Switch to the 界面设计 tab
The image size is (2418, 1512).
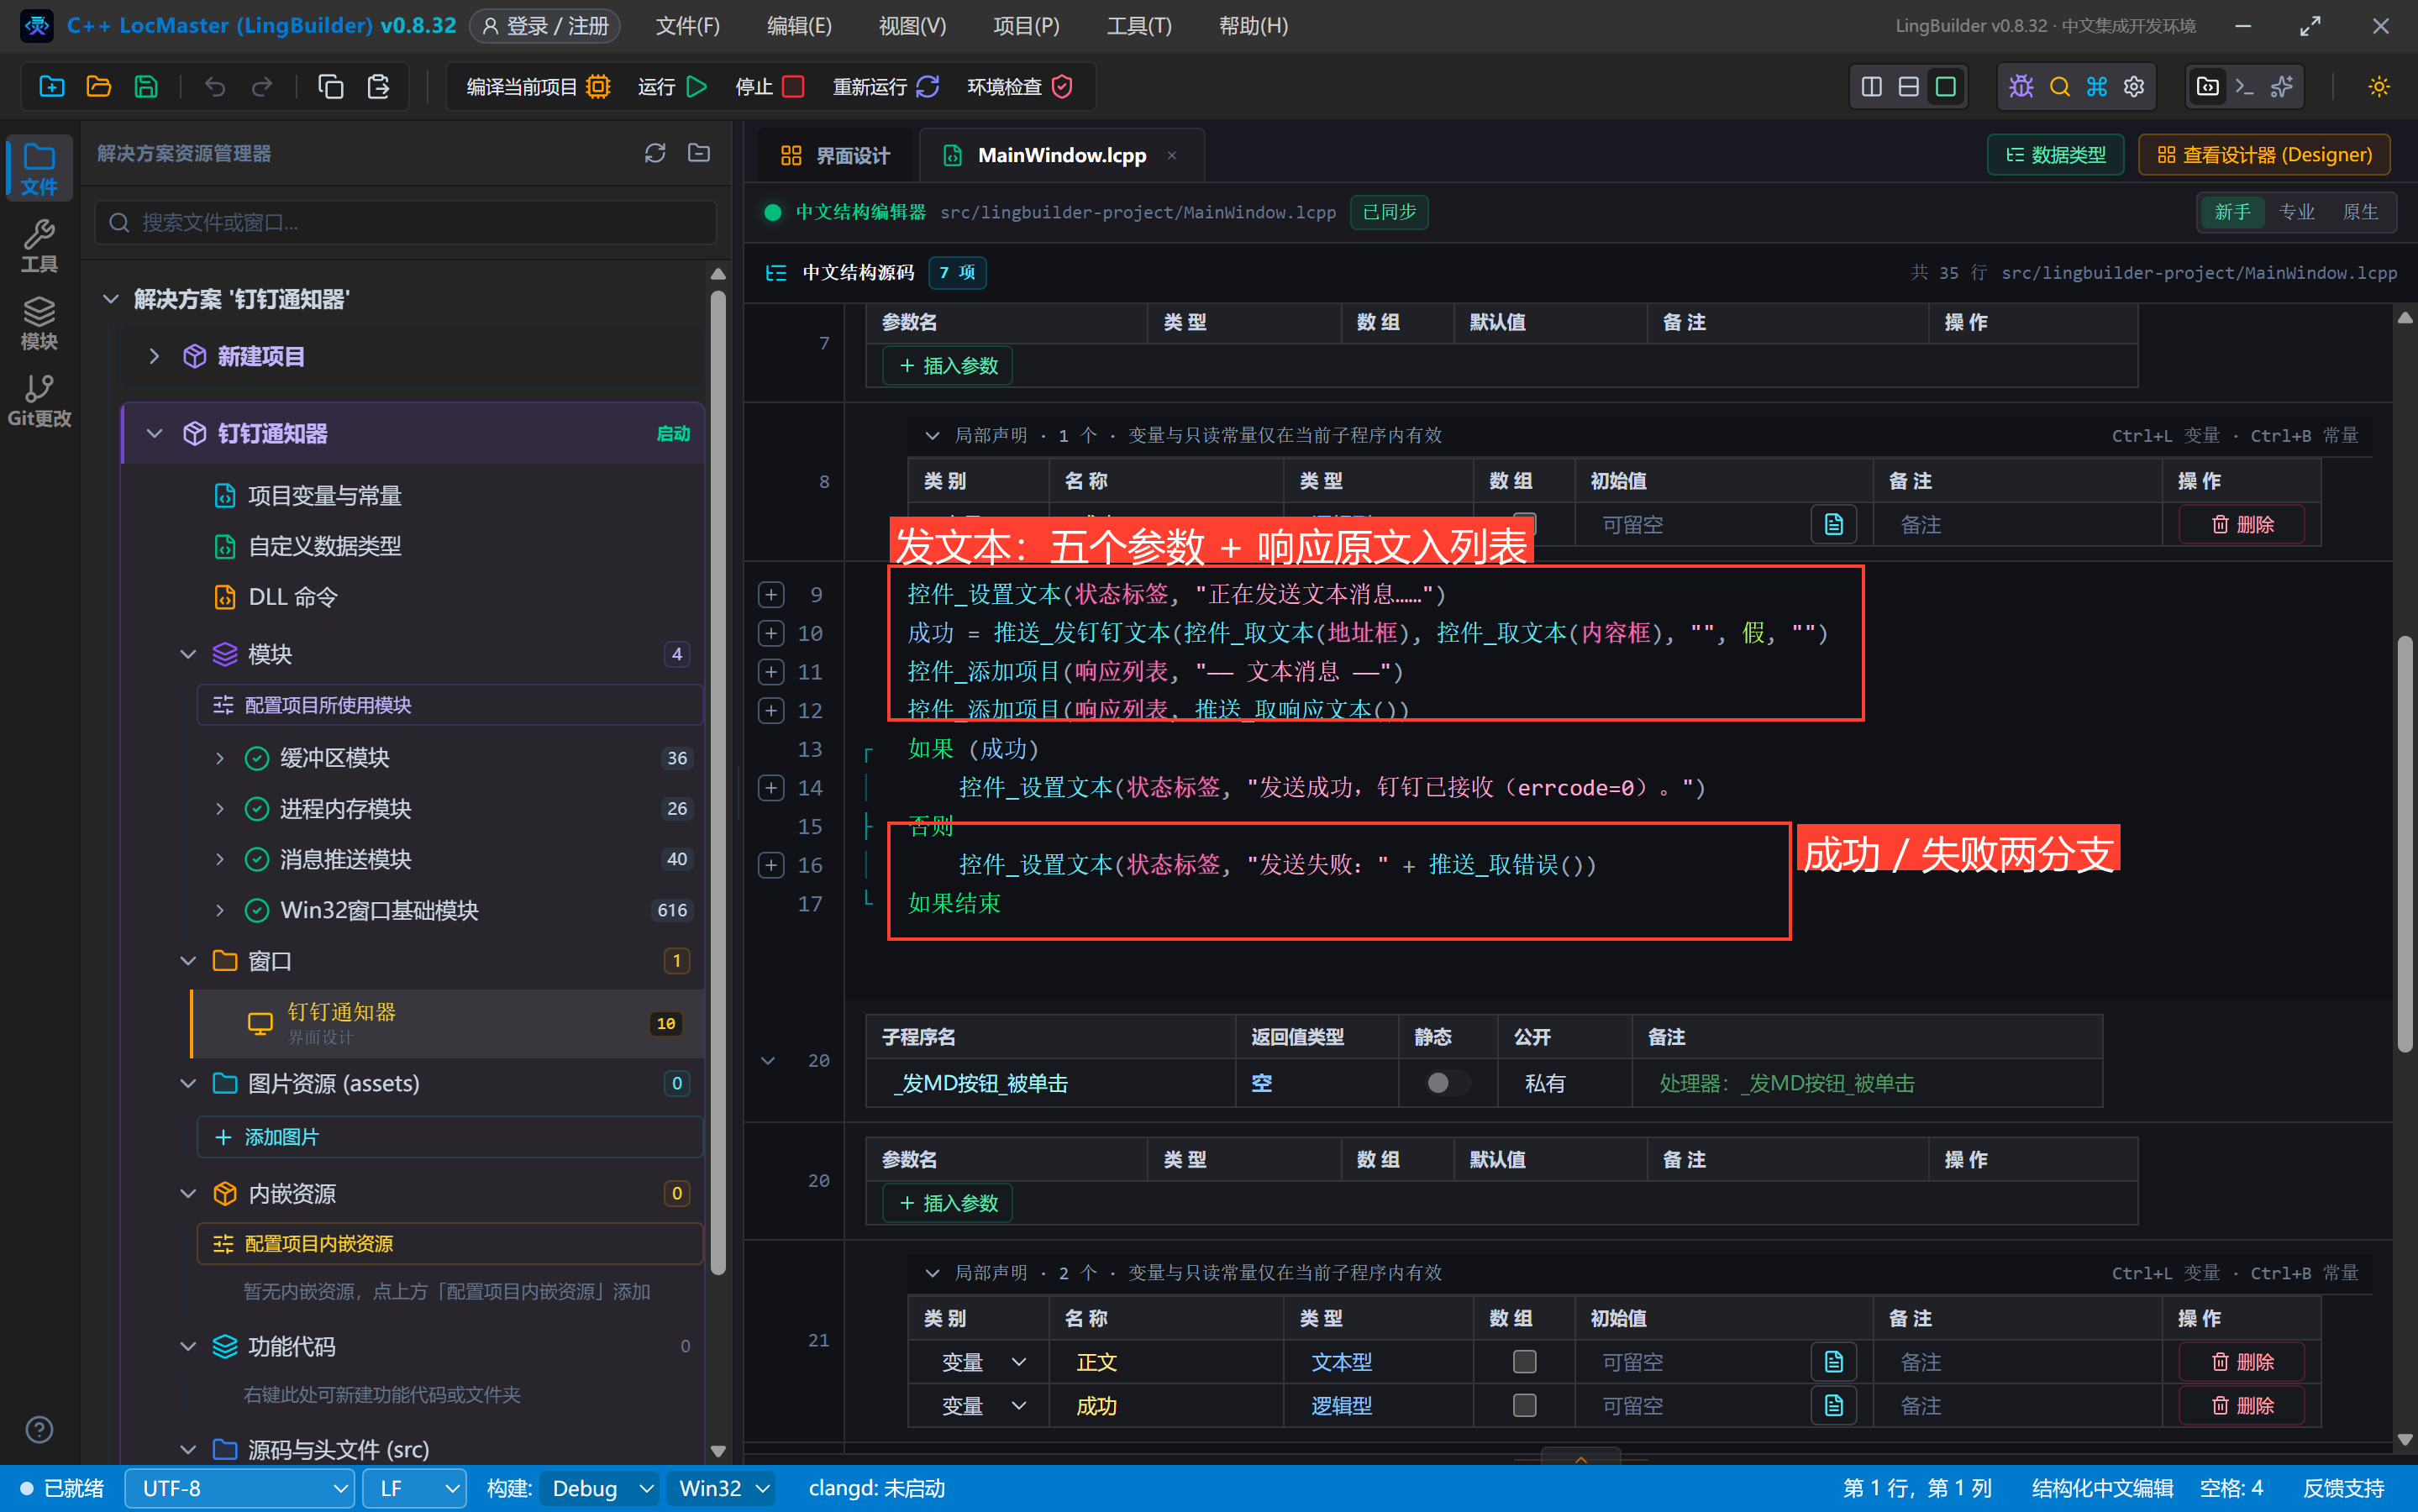[834, 155]
